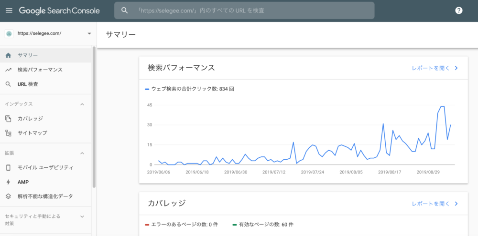Collapse the 拡張 section
The image size is (478, 236).
point(82,153)
